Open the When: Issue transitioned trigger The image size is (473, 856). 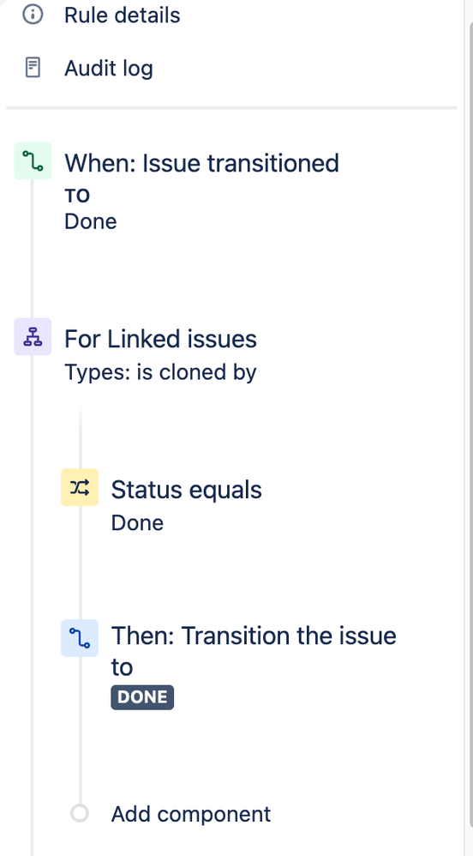(202, 163)
